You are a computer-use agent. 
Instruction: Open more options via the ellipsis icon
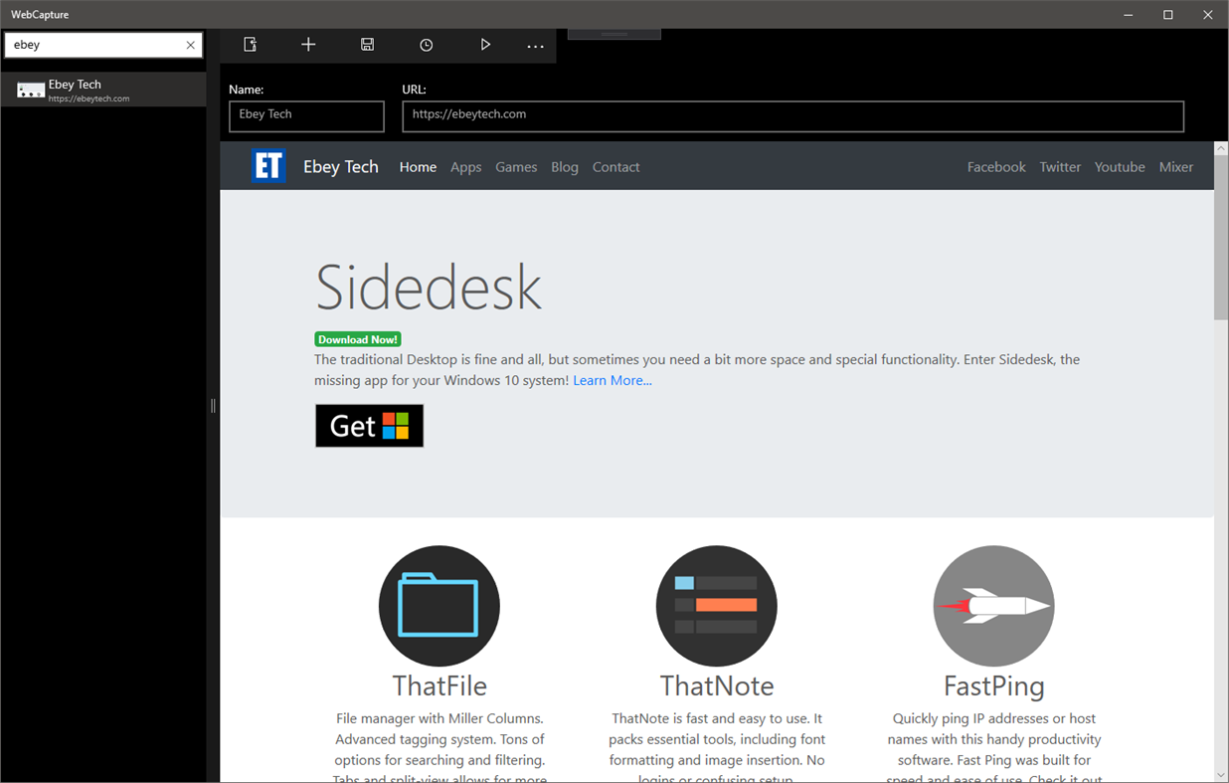click(x=535, y=44)
